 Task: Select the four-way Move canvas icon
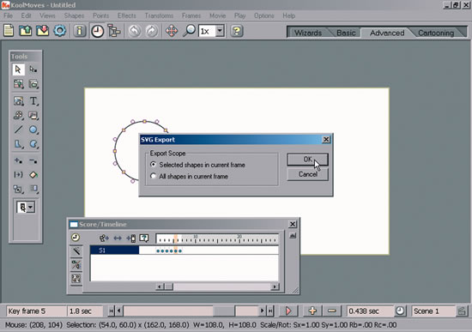coord(172,31)
